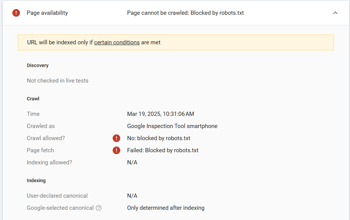The width and height of the screenshot is (350, 220).
Task: Click "Only determined after indexing" text
Action: 166,208
